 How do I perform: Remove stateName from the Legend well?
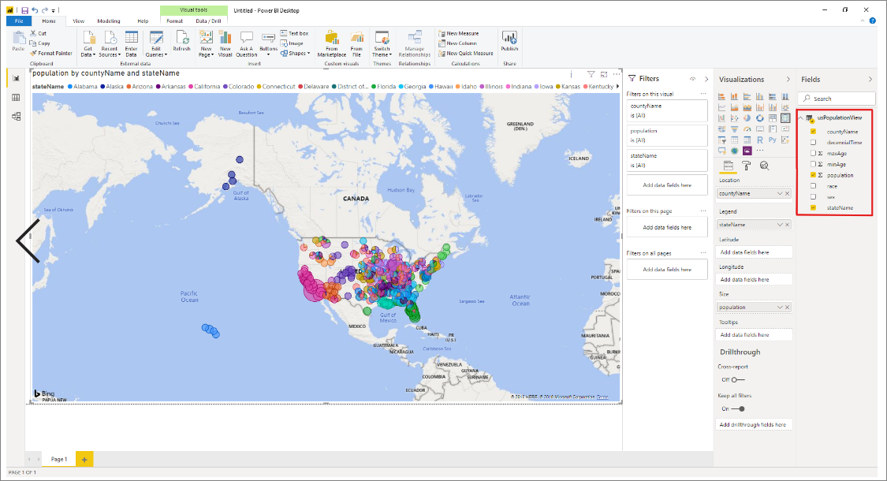[x=787, y=224]
